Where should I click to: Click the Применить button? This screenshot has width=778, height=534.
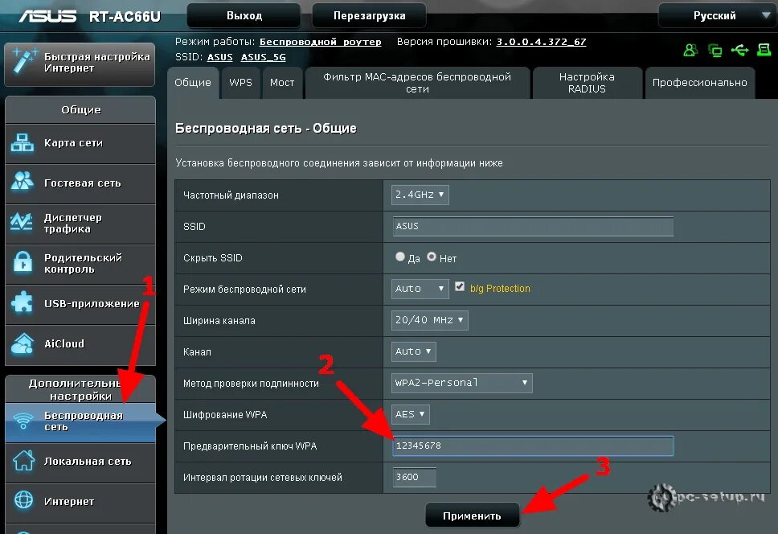pos(472,516)
